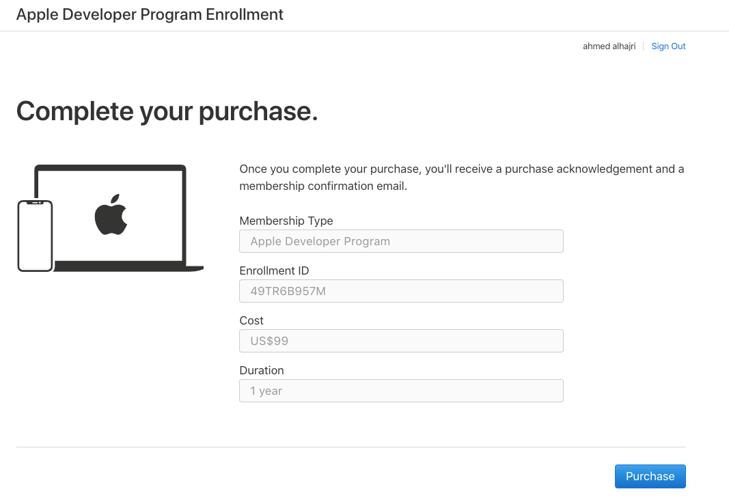Click the Duration field showing 1 year

(401, 391)
